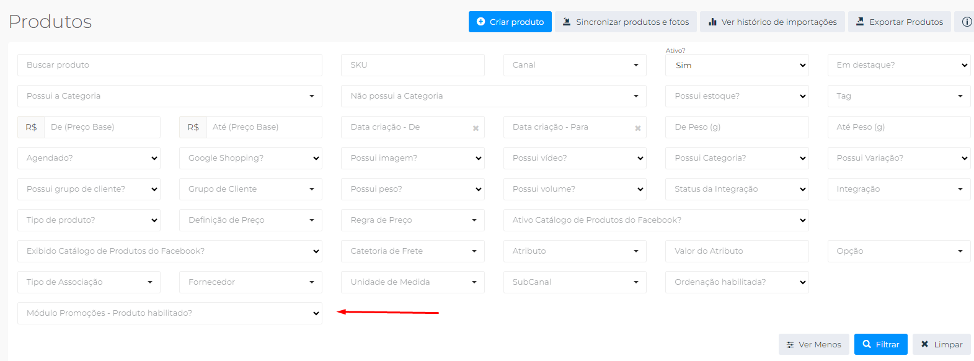
Task: Click into the SKU input field
Action: [x=412, y=65]
